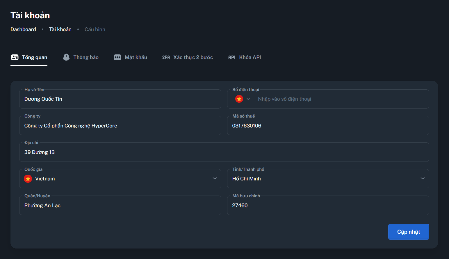Click the Tài khoản page heading
The width and height of the screenshot is (449, 259).
pos(30,15)
